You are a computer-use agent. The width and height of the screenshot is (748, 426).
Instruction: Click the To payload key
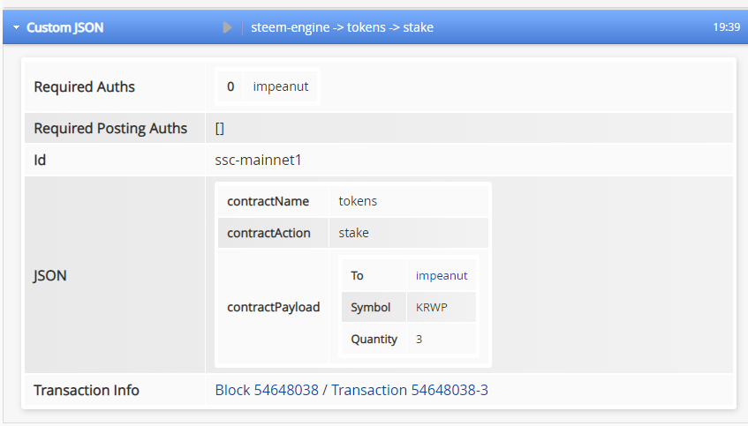click(357, 276)
